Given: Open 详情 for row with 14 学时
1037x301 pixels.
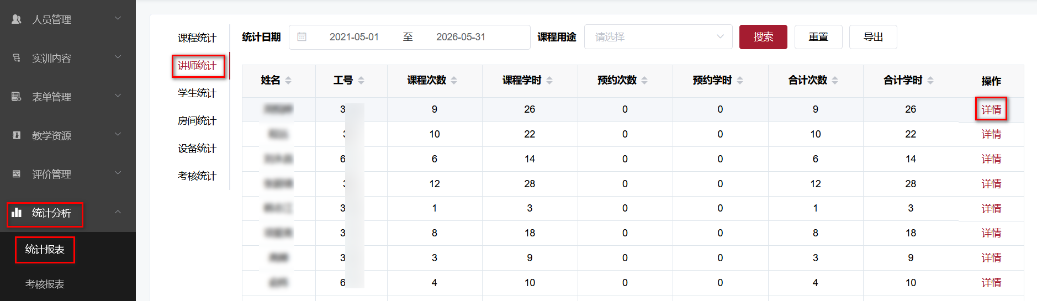Looking at the screenshot, I should click(991, 159).
